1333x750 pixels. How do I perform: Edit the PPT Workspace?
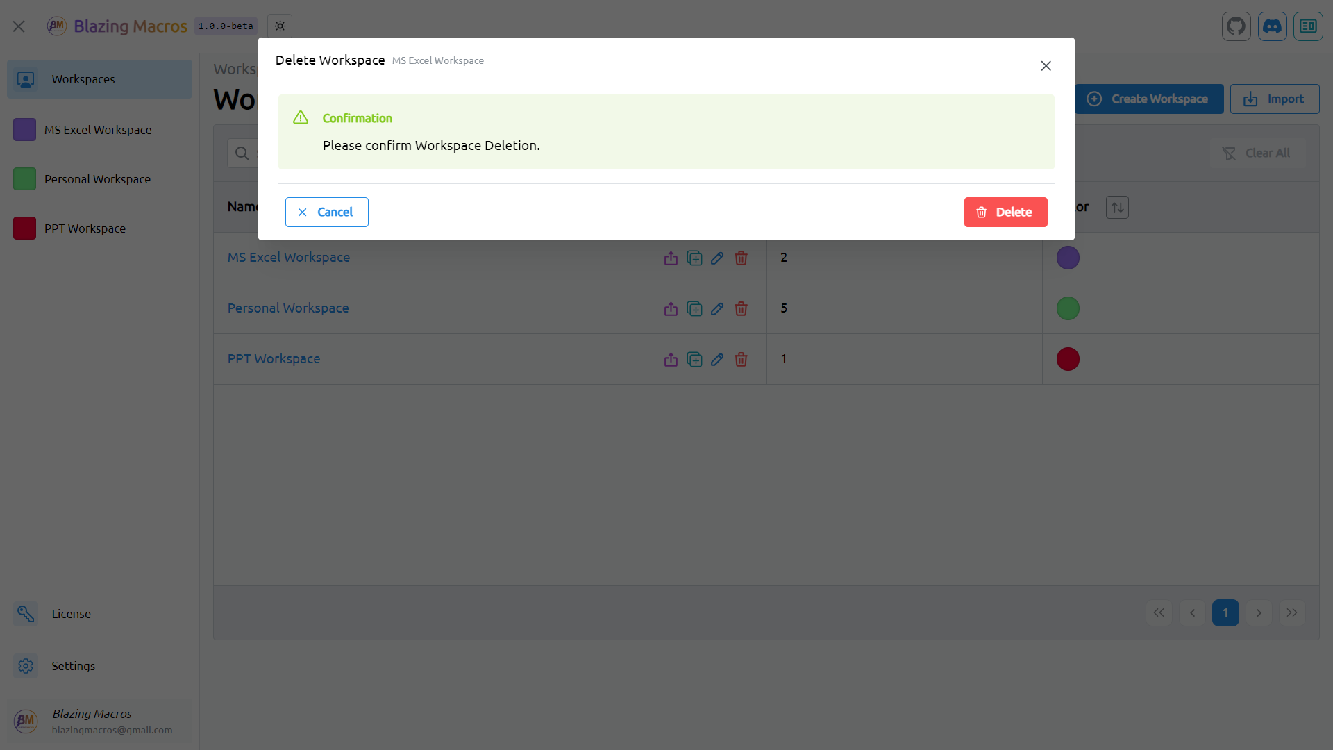[717, 360]
